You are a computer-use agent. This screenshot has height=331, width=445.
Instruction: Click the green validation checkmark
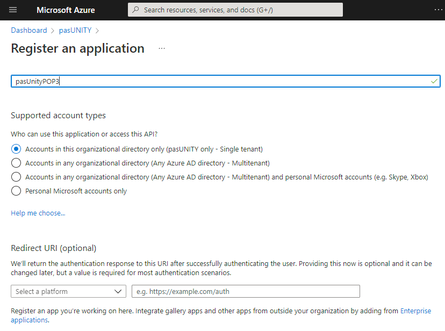coord(434,81)
